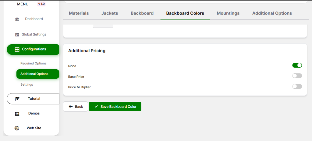
Task: Open Required Options in sidebar
Action: tap(33, 64)
